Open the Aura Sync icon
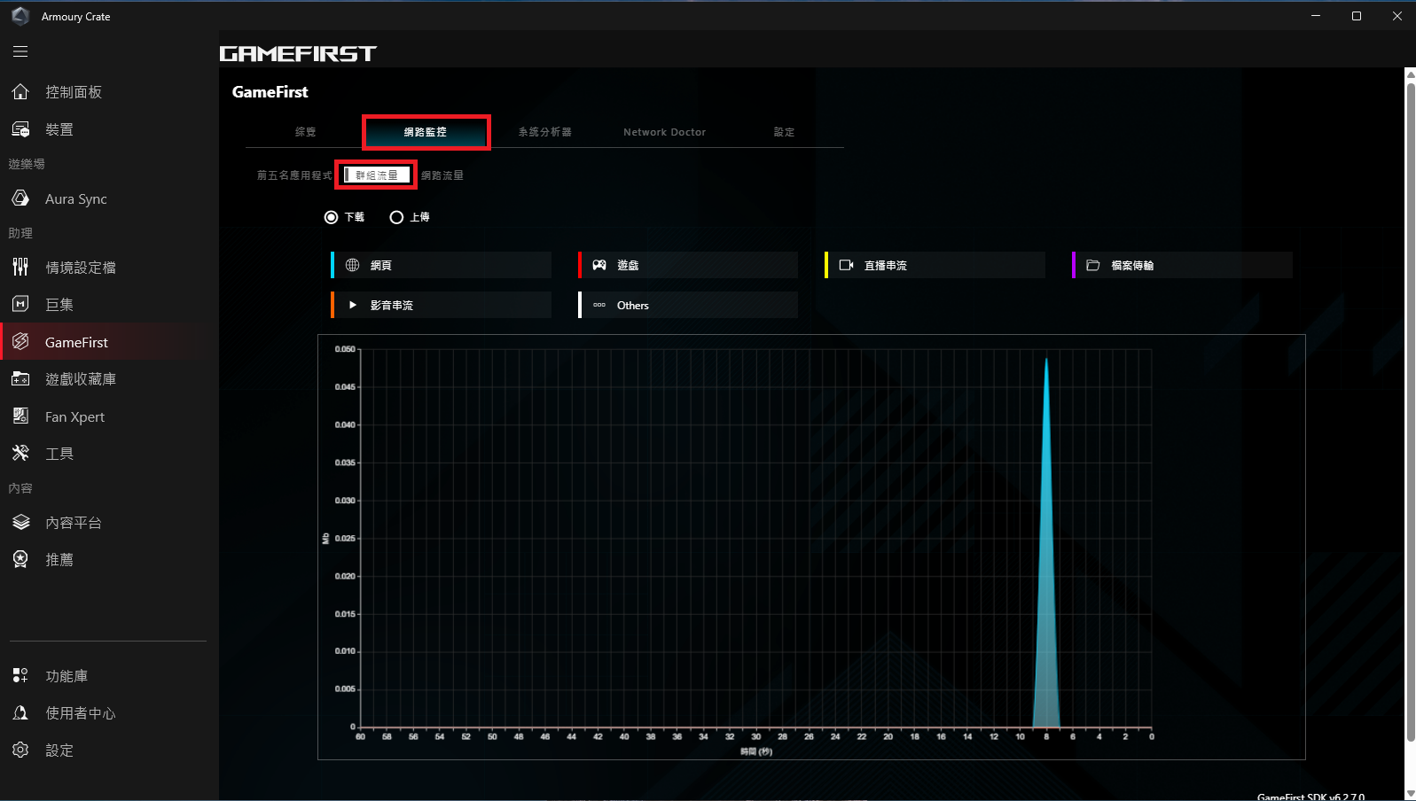The width and height of the screenshot is (1416, 801). point(20,198)
